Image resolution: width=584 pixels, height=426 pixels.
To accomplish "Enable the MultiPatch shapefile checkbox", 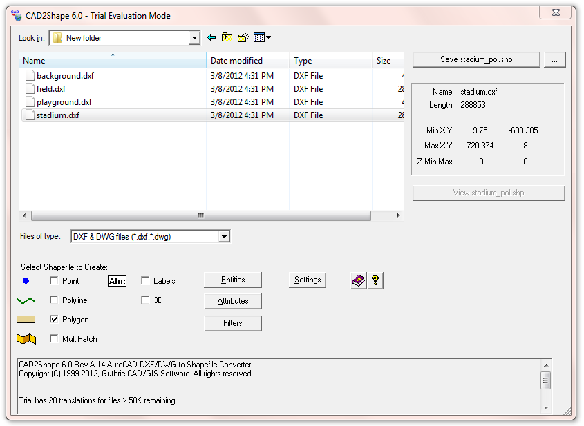I will (54, 338).
